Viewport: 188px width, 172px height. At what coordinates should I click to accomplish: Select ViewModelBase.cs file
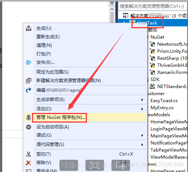coord(169,157)
